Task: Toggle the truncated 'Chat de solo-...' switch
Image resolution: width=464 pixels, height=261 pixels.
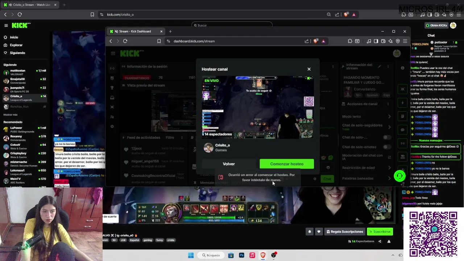Action: tap(387, 137)
